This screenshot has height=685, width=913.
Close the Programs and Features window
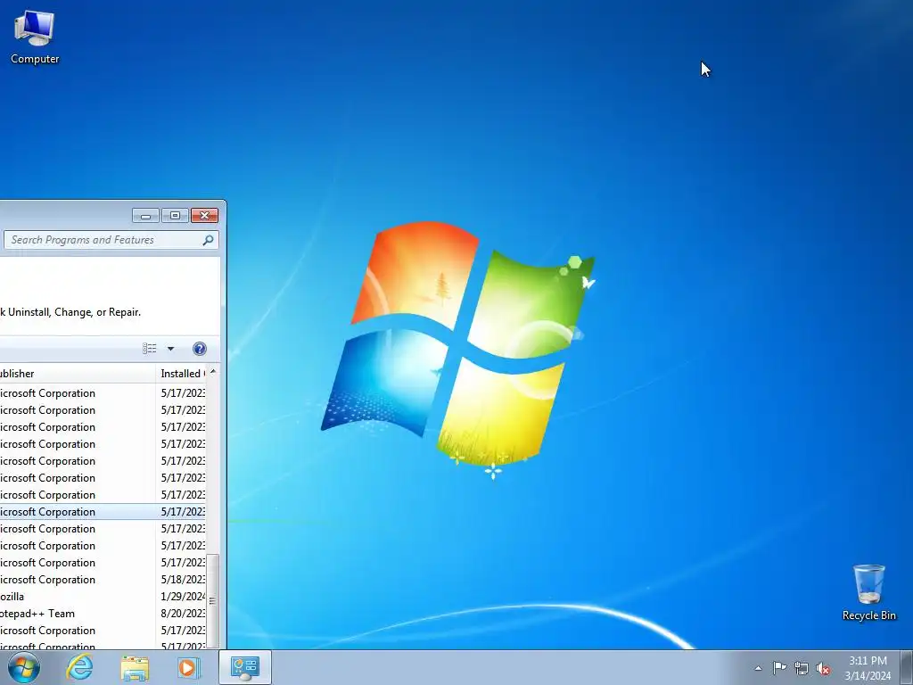204,216
